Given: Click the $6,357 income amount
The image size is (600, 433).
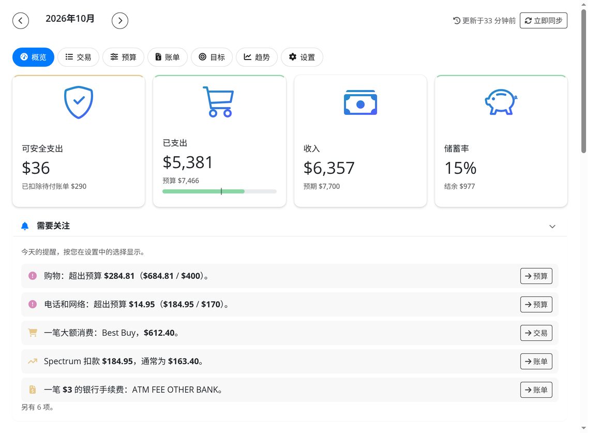Looking at the screenshot, I should point(329,168).
